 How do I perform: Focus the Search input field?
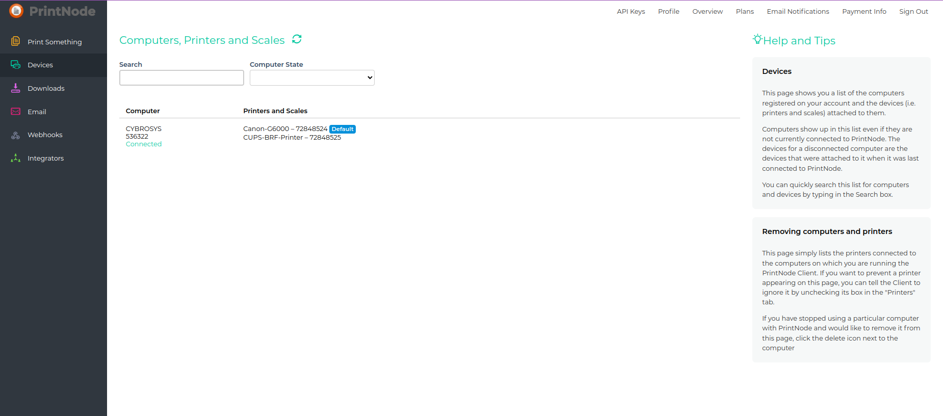(181, 77)
